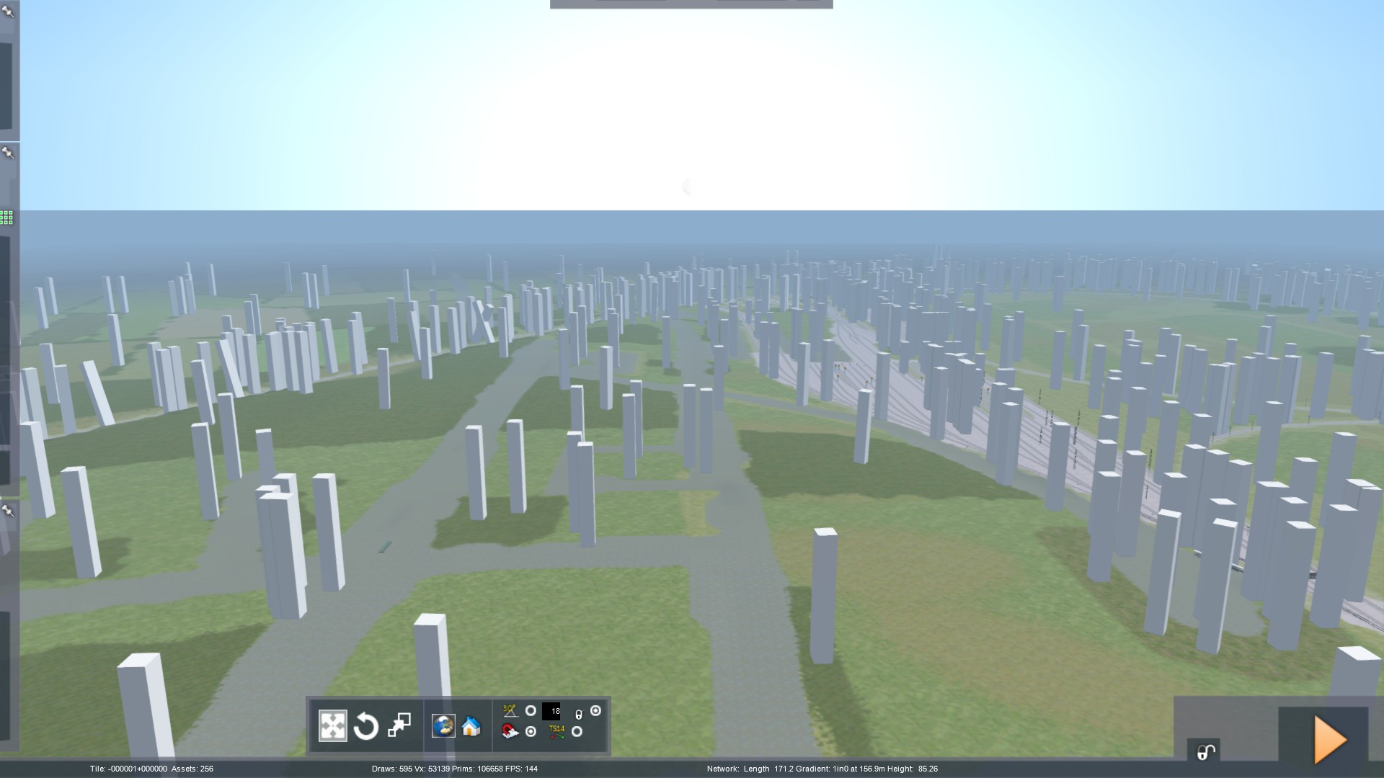This screenshot has height=778, width=1384.
Task: Select the scale object tool
Action: point(399,725)
